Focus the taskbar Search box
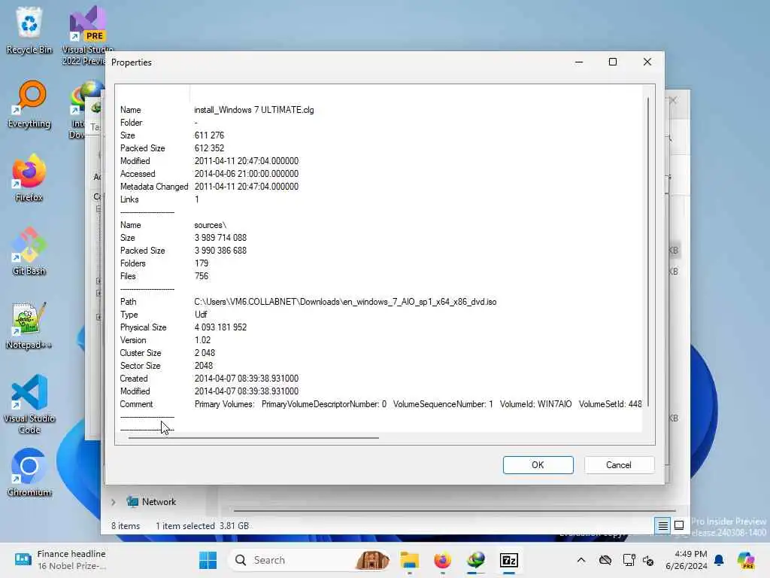 tap(311, 560)
